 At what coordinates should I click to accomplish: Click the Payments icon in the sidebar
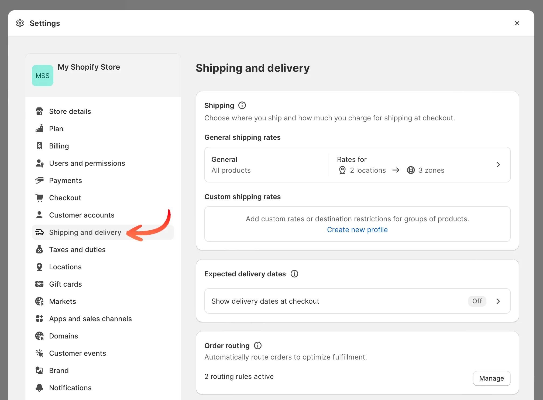coord(39,180)
